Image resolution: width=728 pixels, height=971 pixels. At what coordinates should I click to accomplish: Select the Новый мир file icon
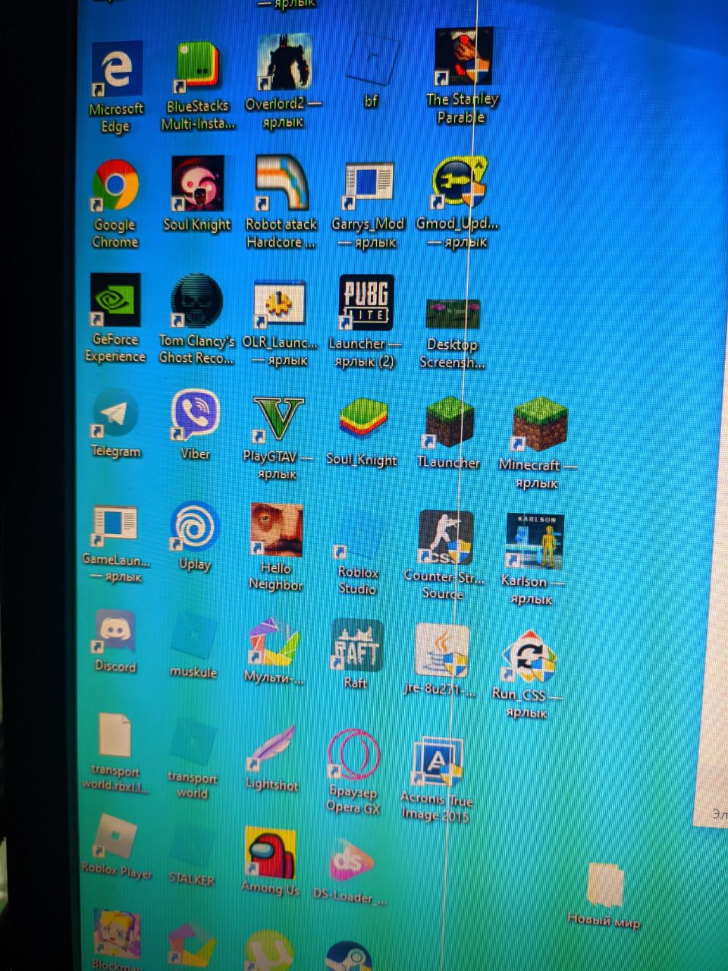(605, 885)
